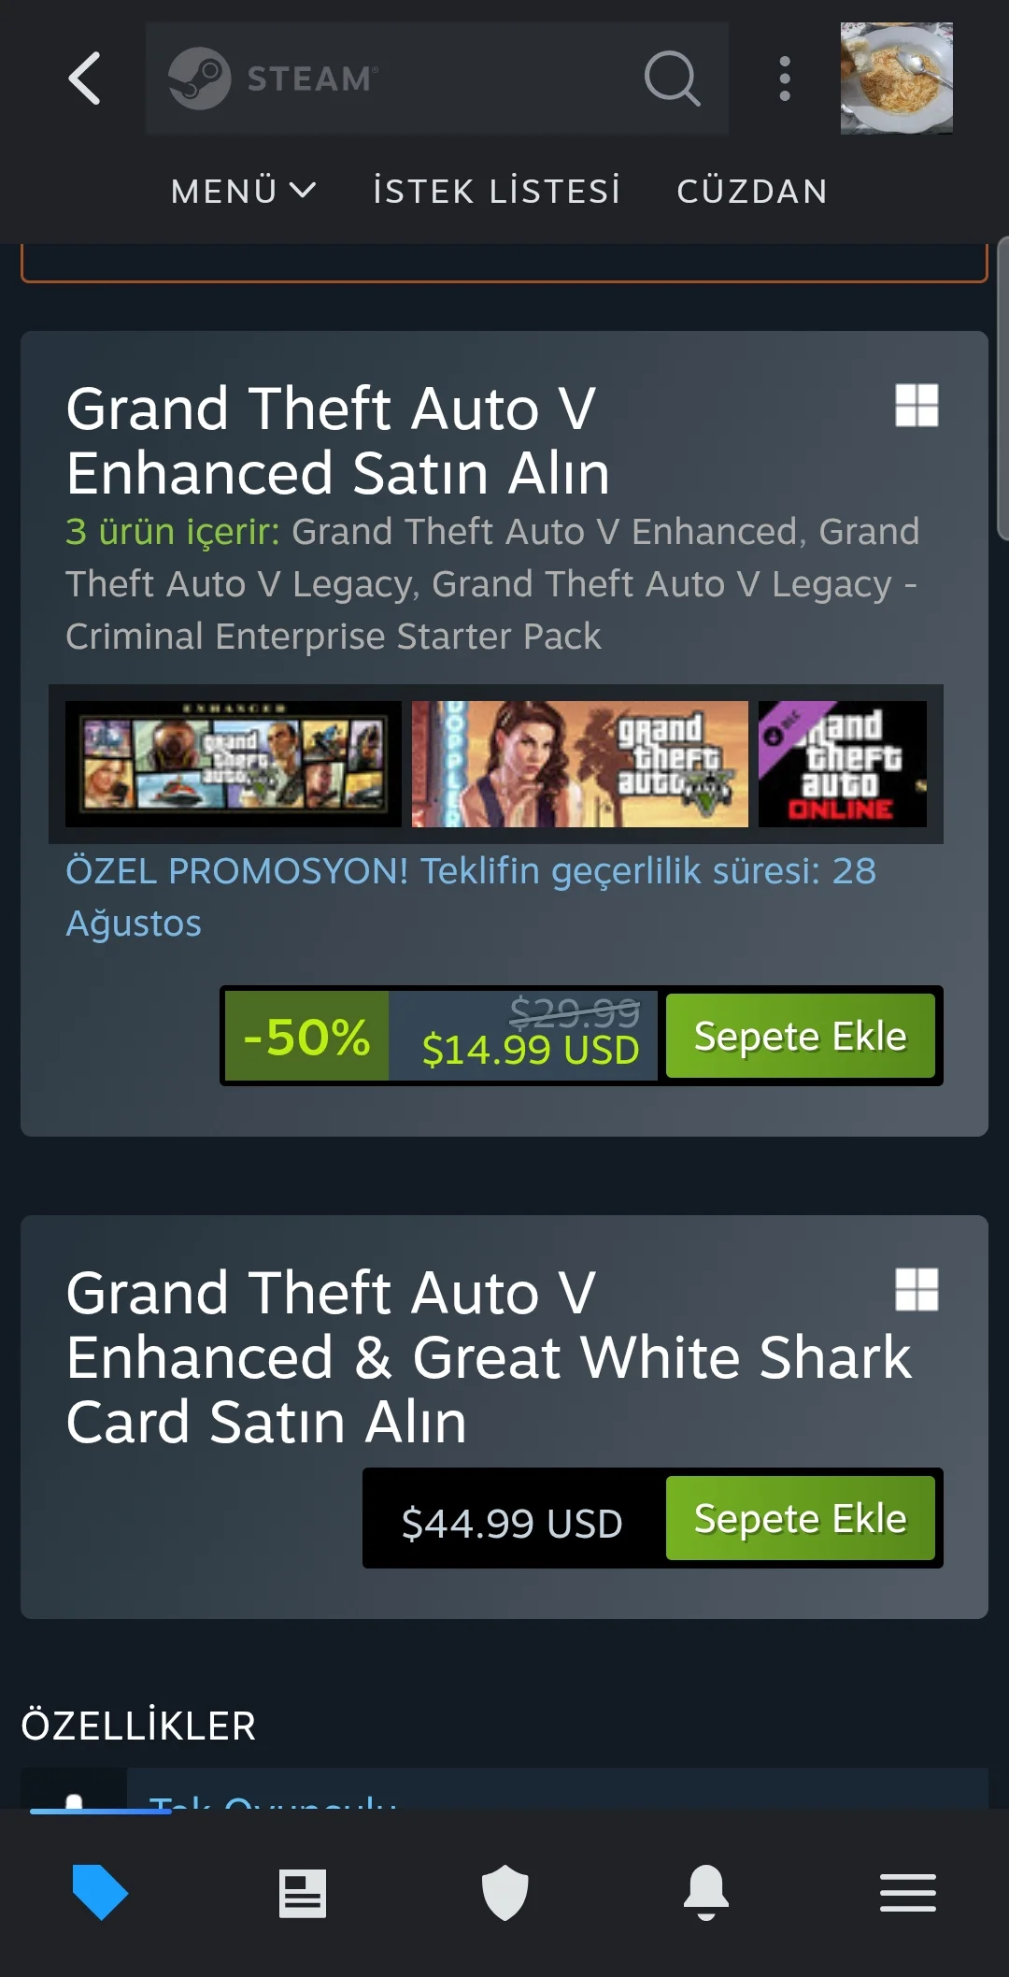Screen dimensions: 1009x1977
Task: Open the CÜZDAN menu item
Action: pos(752,191)
